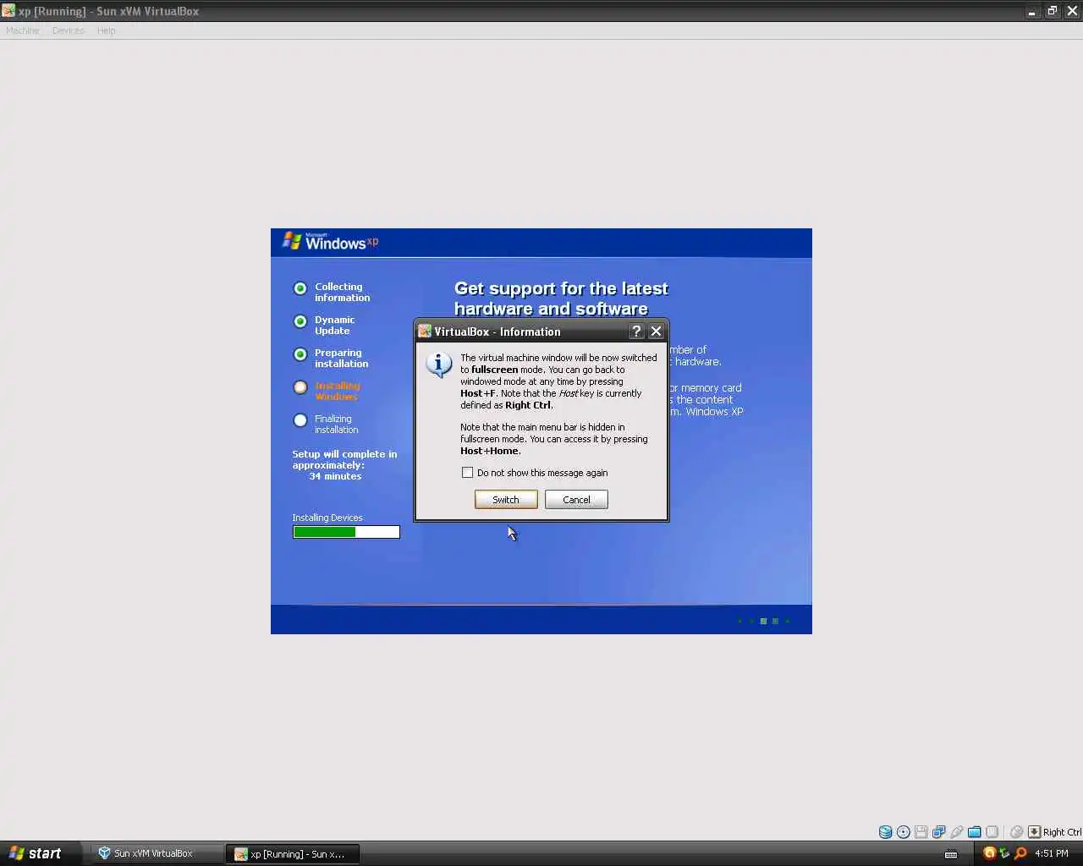Click the orange spiral system tray icon
1083x866 pixels.
tap(989, 853)
